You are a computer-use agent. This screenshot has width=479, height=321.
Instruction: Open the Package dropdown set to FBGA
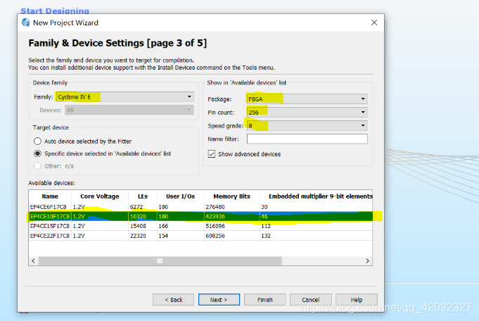307,99
